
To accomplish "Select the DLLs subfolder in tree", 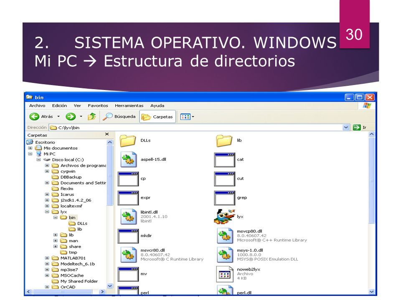I will point(82,223).
